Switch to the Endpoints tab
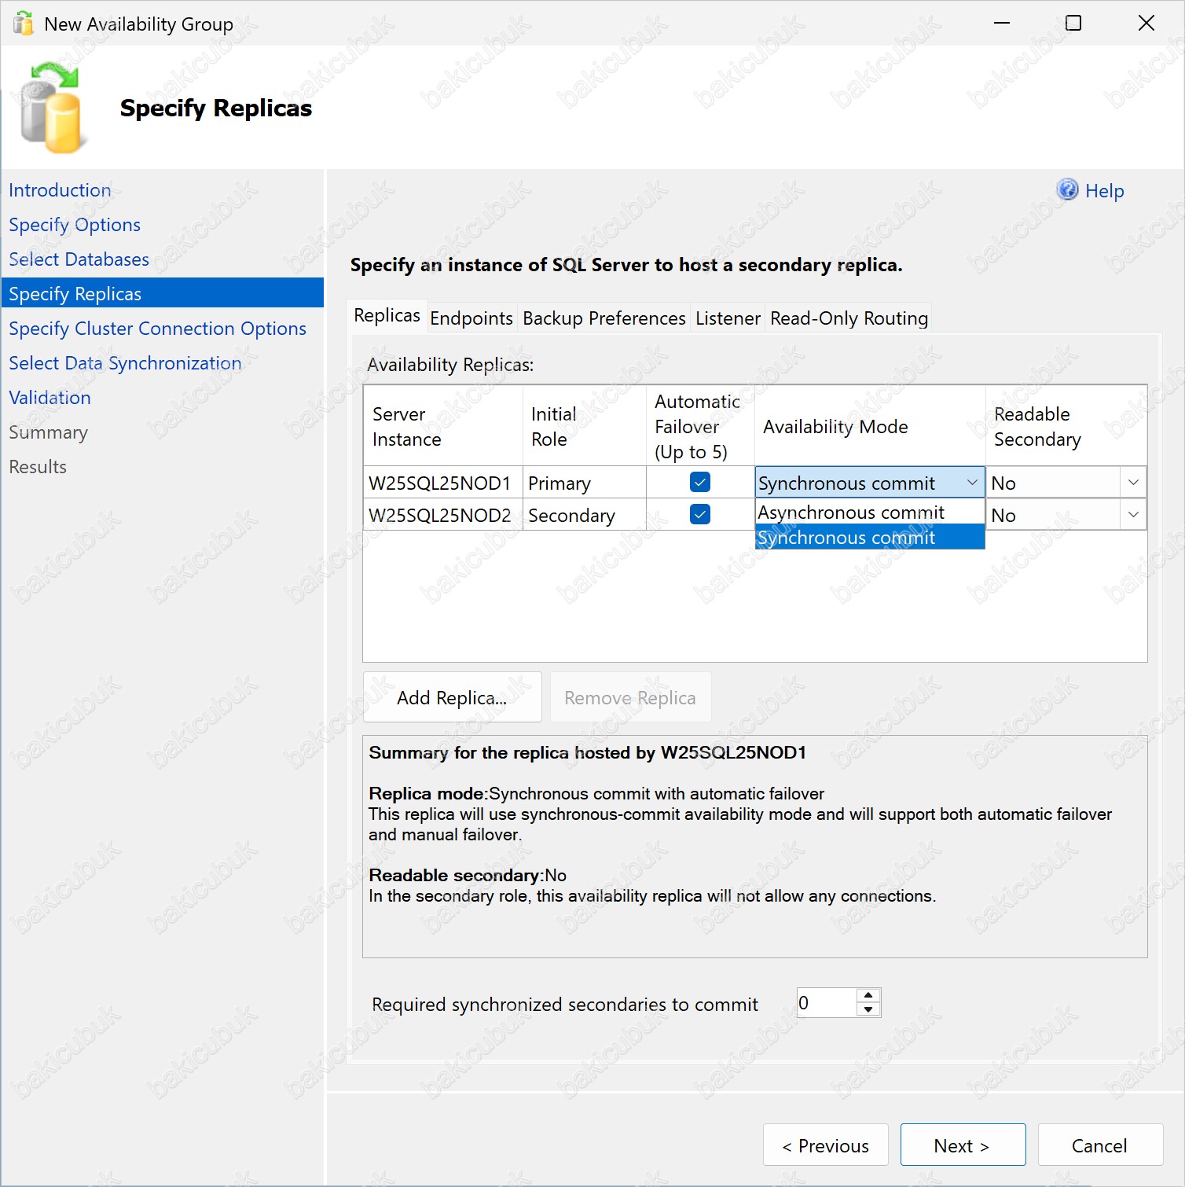 pos(471,318)
